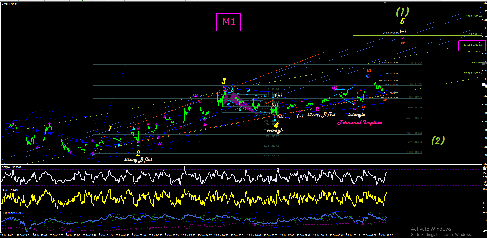Select the blue down arrow at orange iii peak
The height and width of the screenshot is (238, 487).
pos(368,76)
